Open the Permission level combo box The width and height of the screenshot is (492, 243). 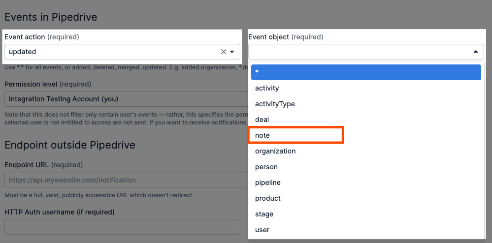126,99
